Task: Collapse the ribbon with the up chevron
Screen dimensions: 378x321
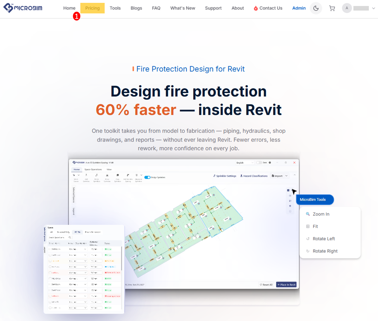Action: click(x=295, y=175)
